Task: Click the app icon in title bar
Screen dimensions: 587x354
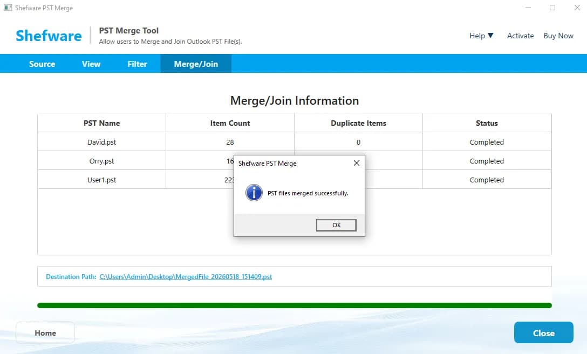Action: (8, 8)
